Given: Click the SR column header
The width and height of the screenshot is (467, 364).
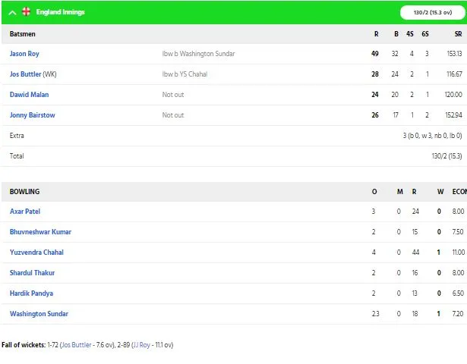Looking at the screenshot, I should point(458,35).
